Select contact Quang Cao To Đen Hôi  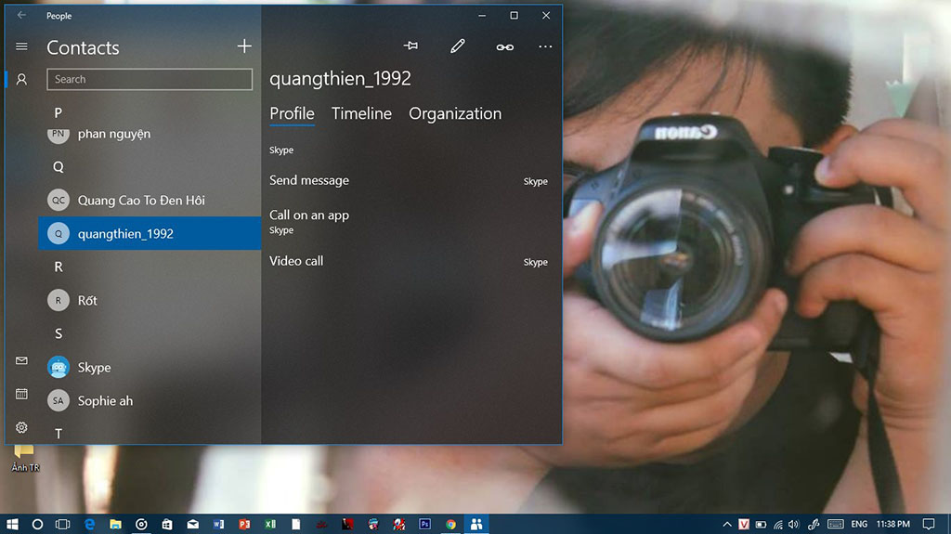[x=141, y=201]
